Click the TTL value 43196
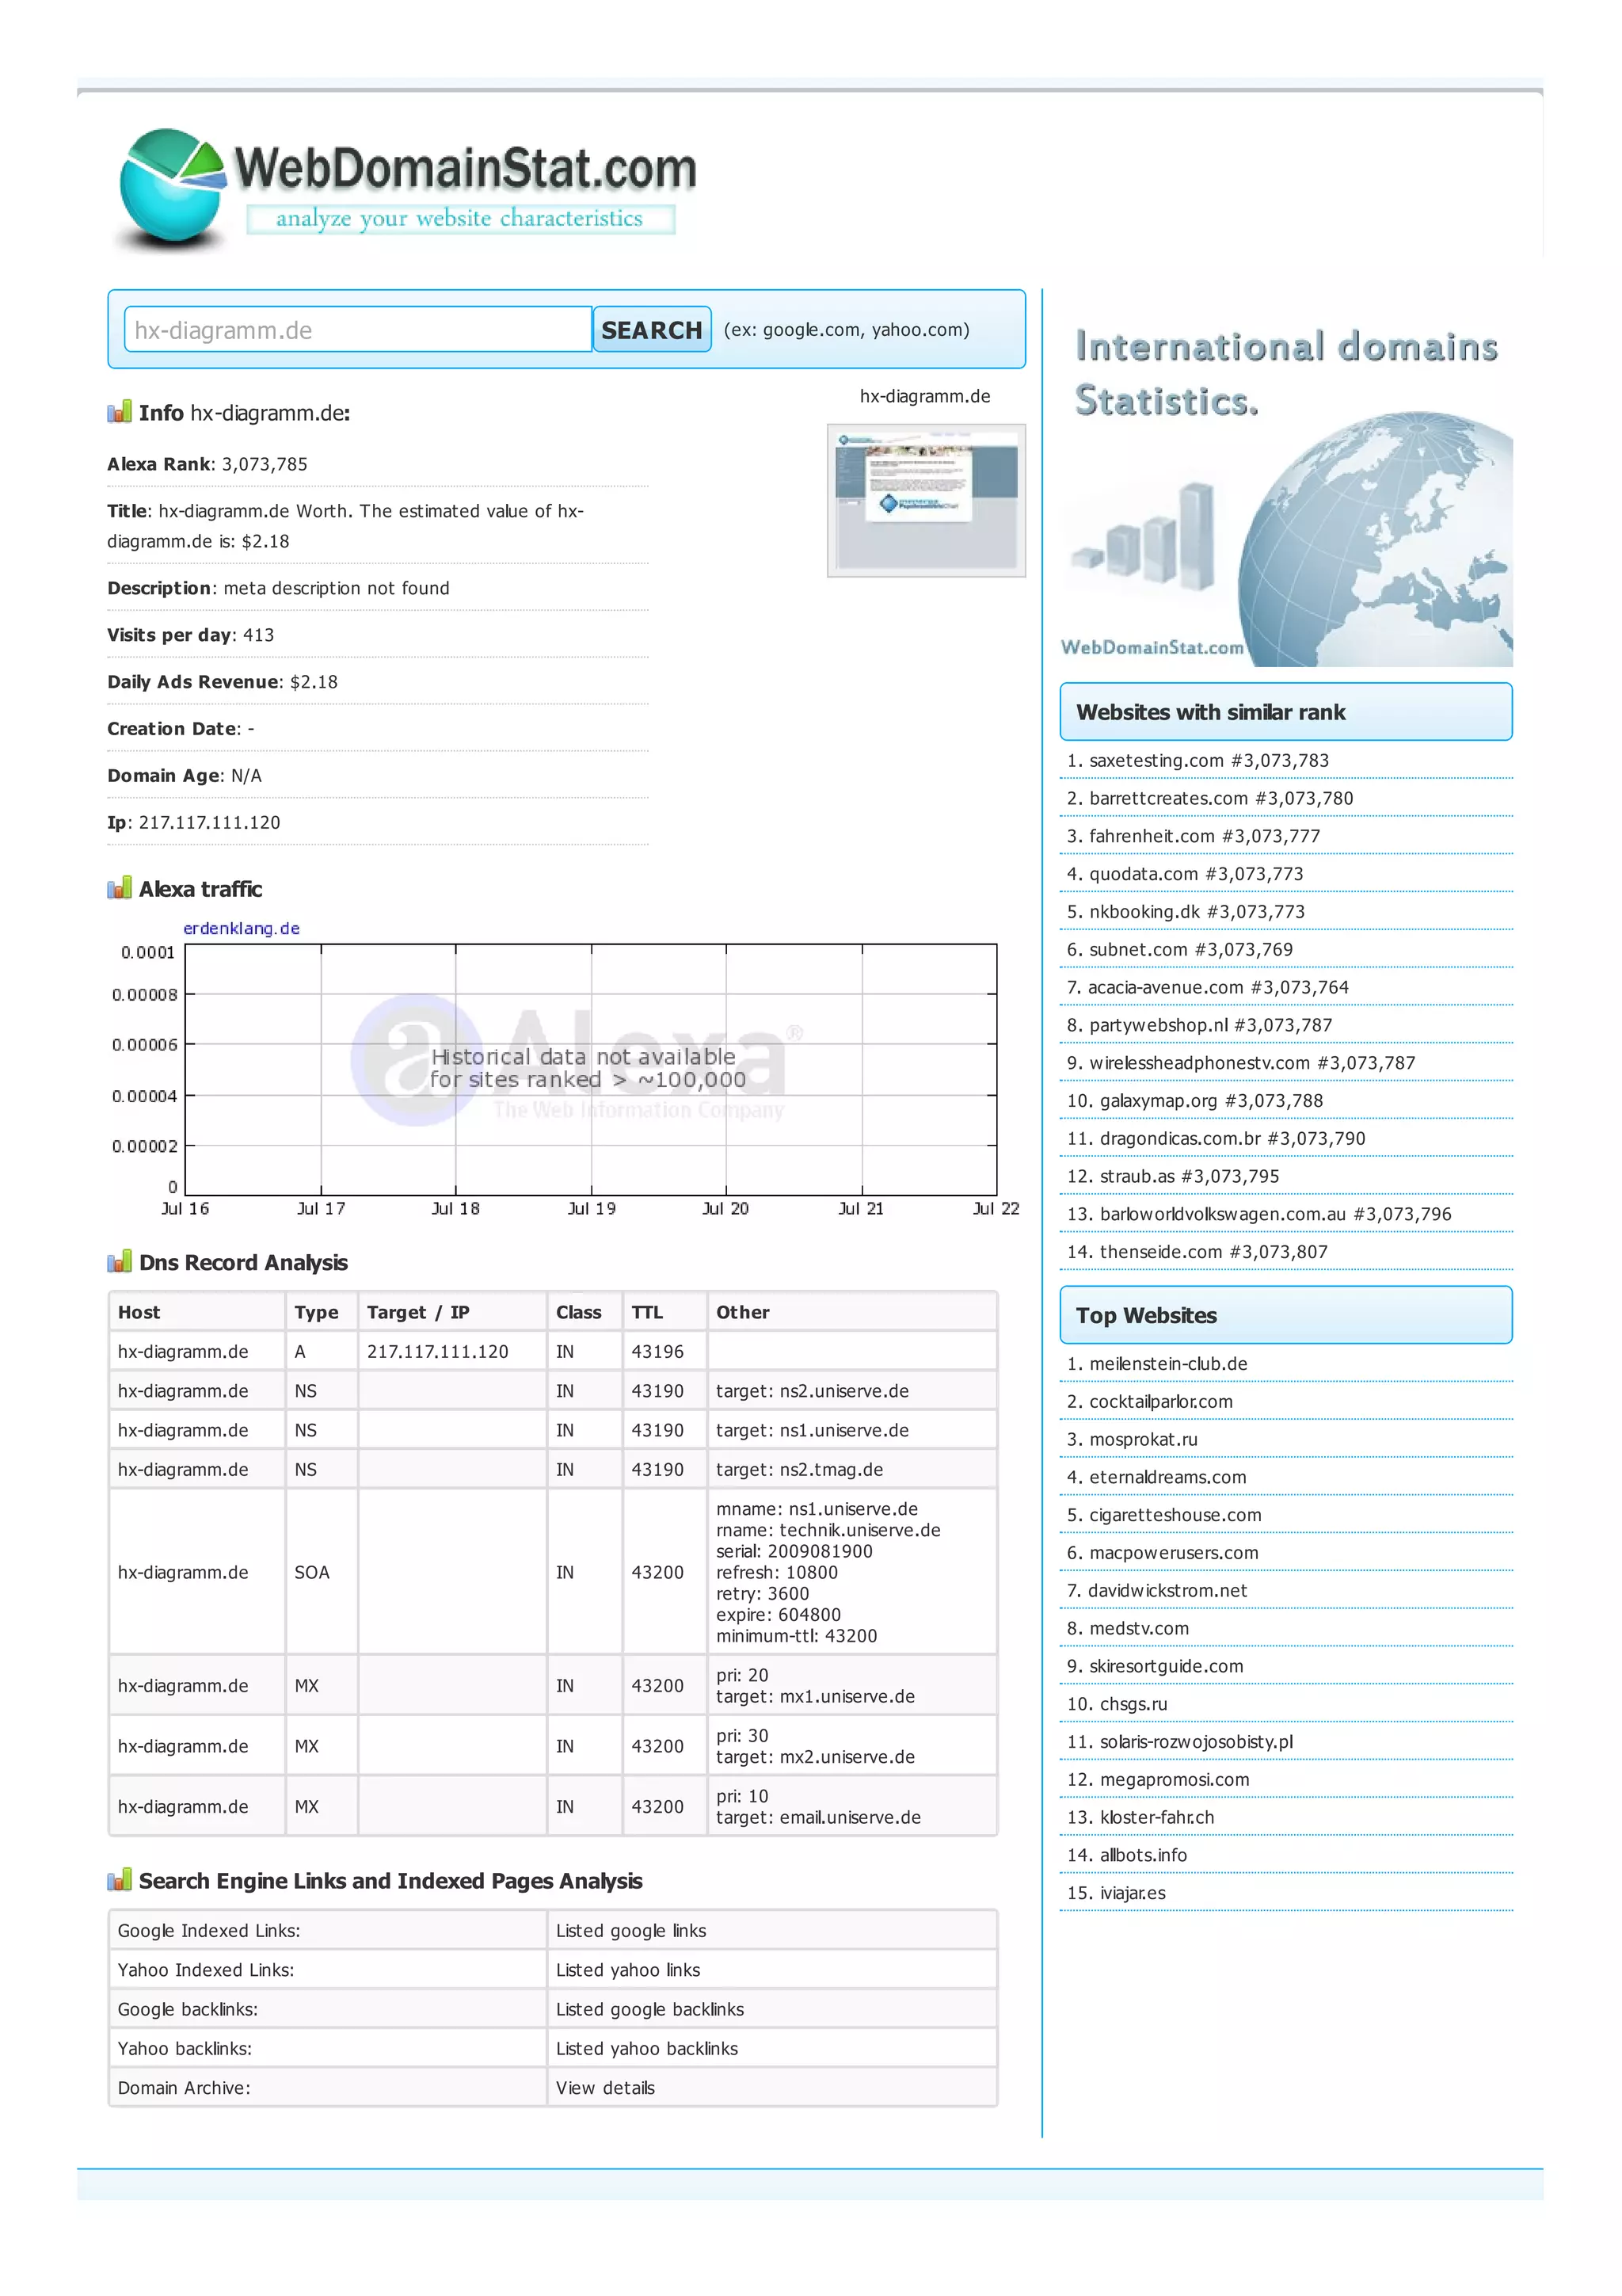The height and width of the screenshot is (2296, 1622). 657,1352
